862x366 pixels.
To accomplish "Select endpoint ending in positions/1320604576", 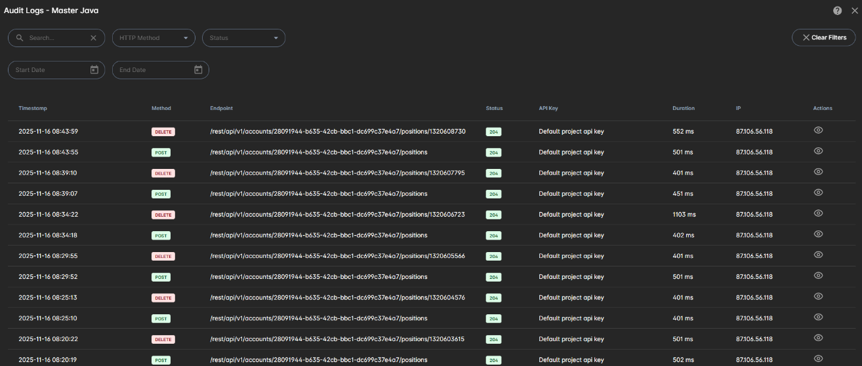I will tap(338, 297).
